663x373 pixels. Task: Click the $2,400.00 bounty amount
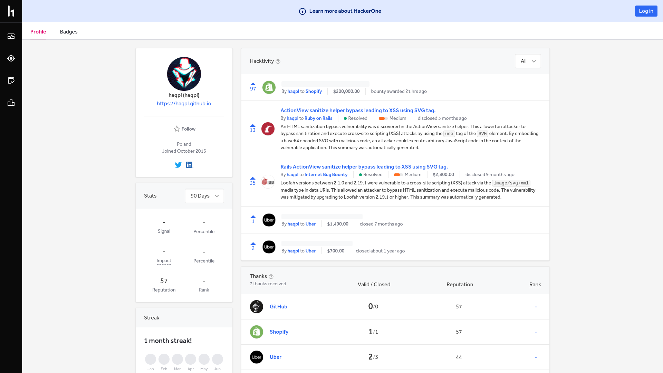point(443,175)
